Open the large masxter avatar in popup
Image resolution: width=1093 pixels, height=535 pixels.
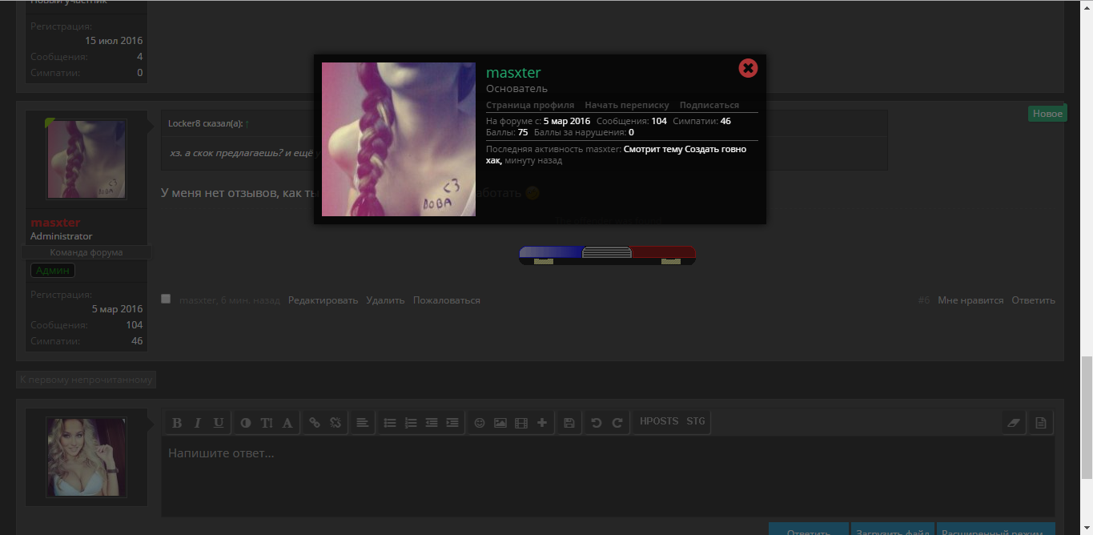click(399, 139)
